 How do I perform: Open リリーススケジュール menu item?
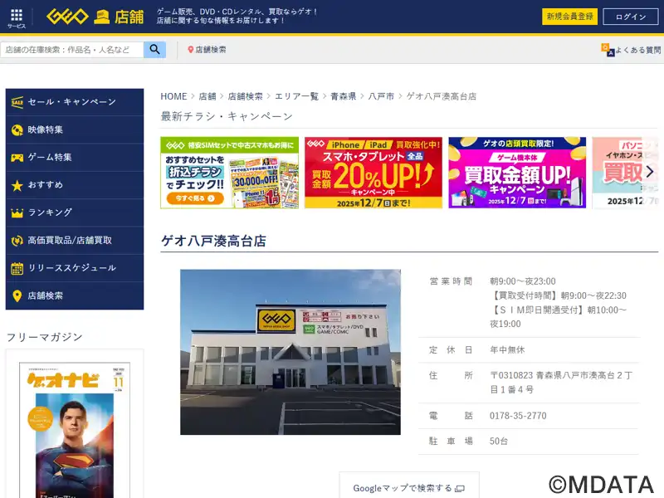(75, 268)
